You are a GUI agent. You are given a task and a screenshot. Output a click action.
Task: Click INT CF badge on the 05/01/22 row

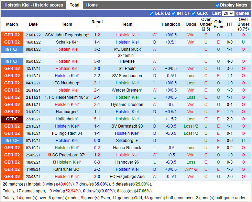(12, 61)
